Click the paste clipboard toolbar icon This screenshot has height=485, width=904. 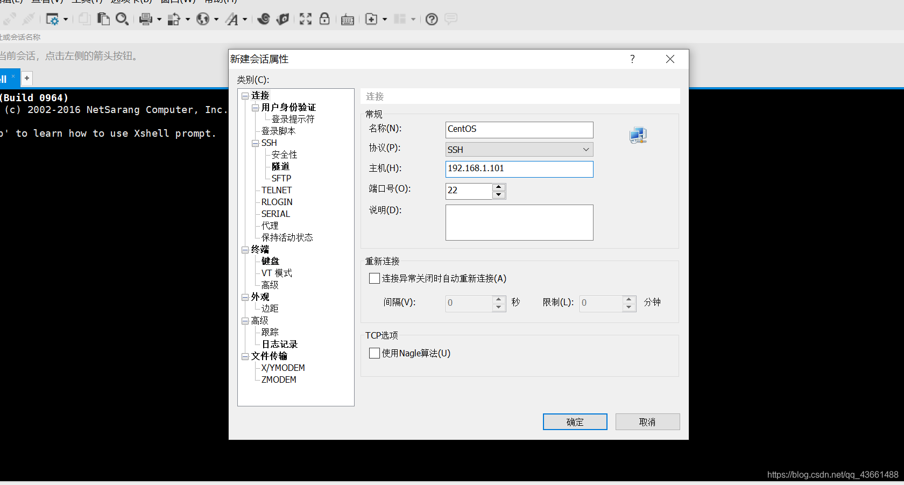point(103,19)
